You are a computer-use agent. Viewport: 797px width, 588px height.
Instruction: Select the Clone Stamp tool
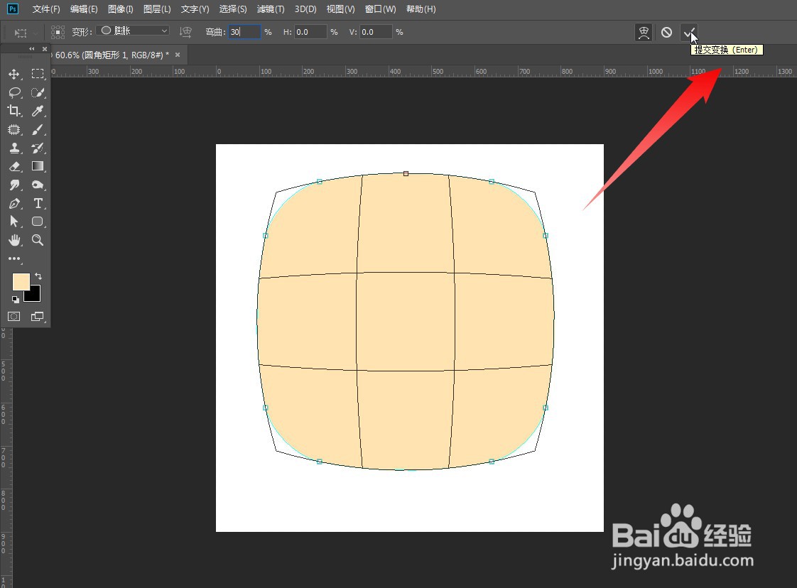click(14, 148)
